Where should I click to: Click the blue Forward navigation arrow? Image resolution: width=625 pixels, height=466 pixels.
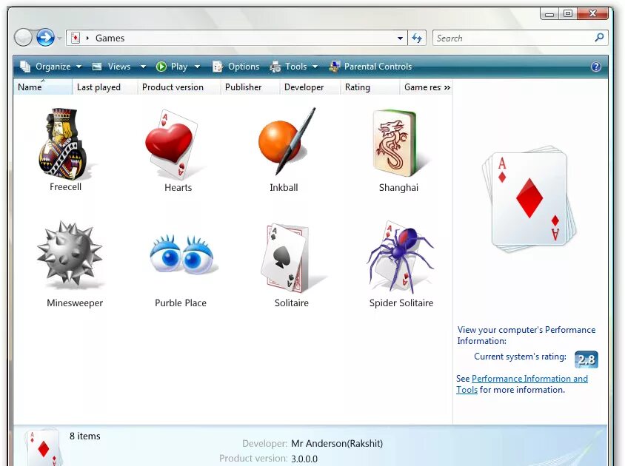click(x=45, y=38)
